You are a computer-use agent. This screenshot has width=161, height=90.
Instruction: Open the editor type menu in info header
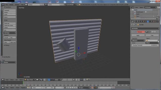pyautogui.click(x=3, y=4)
